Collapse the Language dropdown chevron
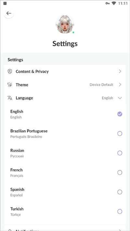This screenshot has width=130, height=231. point(120,98)
